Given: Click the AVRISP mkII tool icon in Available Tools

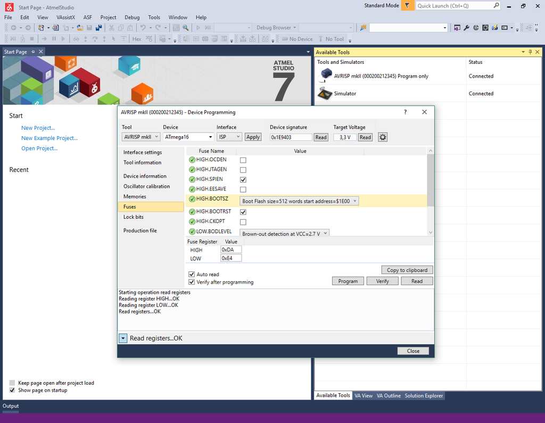Looking at the screenshot, I should click(x=326, y=74).
